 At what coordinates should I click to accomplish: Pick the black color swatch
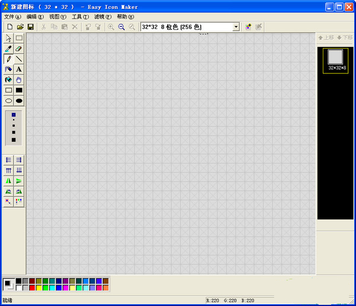coord(18,281)
